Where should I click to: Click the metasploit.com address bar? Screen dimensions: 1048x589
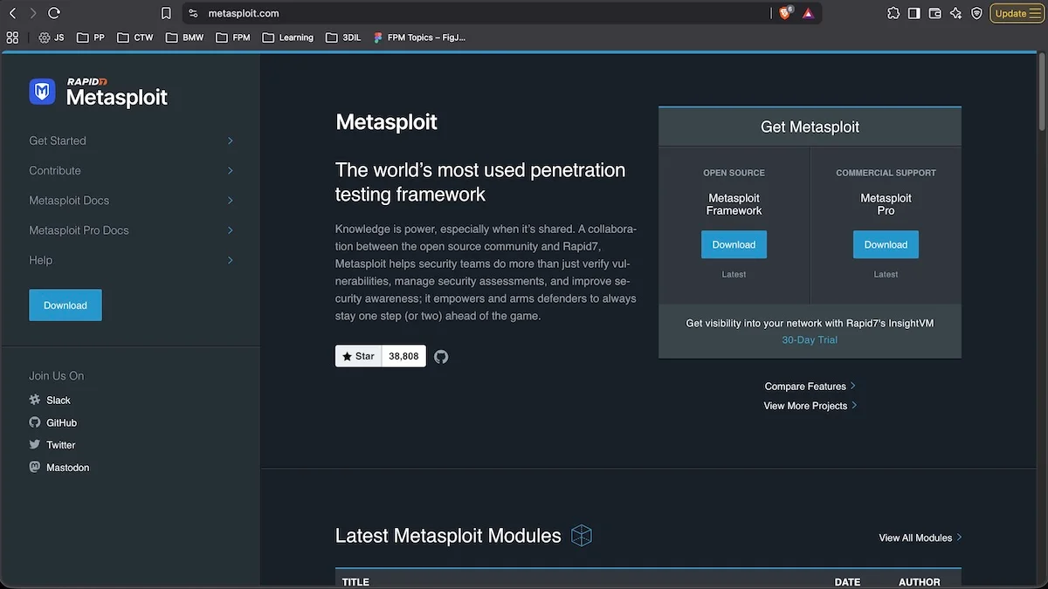476,13
